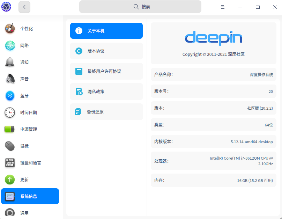The image size is (282, 219).
Task: Open the title bar hamburger menu
Action: (223, 7)
